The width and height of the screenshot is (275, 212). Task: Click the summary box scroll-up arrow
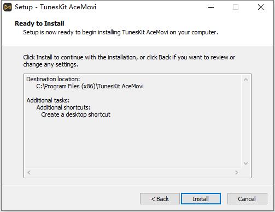tap(245, 80)
